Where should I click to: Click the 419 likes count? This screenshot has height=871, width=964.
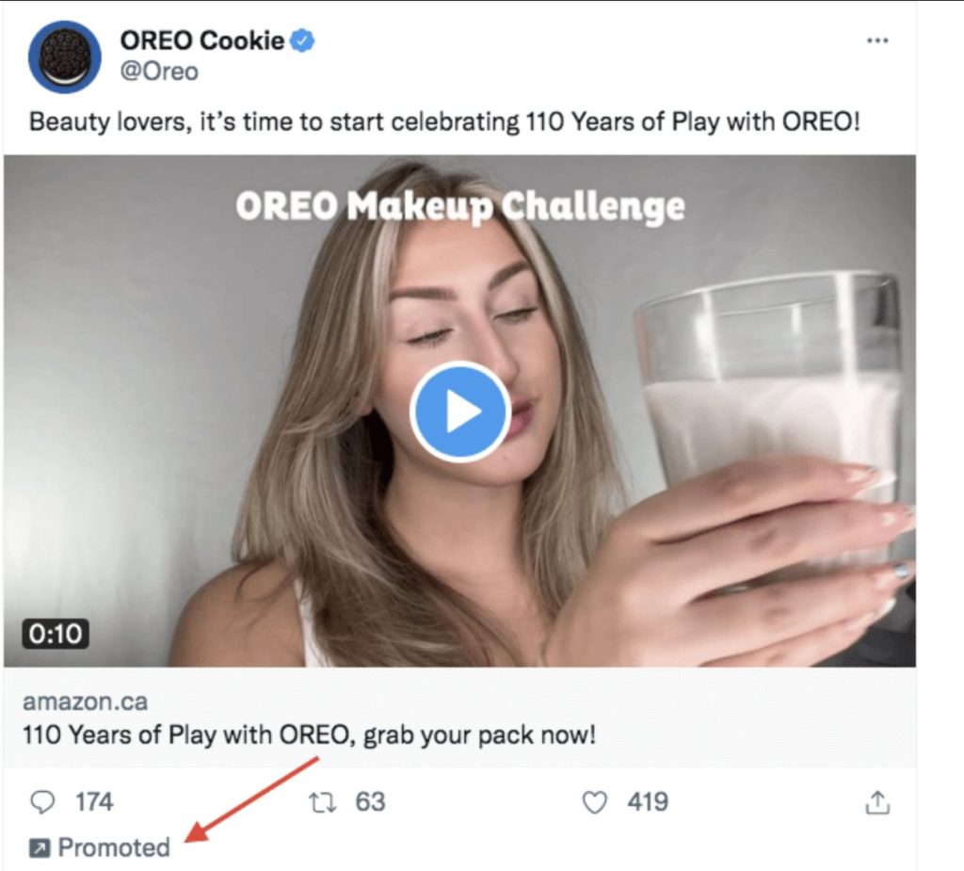coord(648,802)
